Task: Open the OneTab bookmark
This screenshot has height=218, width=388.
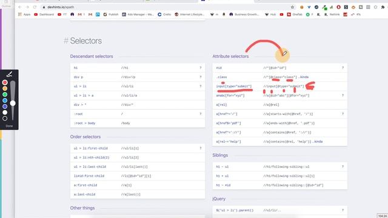Action: (x=295, y=15)
